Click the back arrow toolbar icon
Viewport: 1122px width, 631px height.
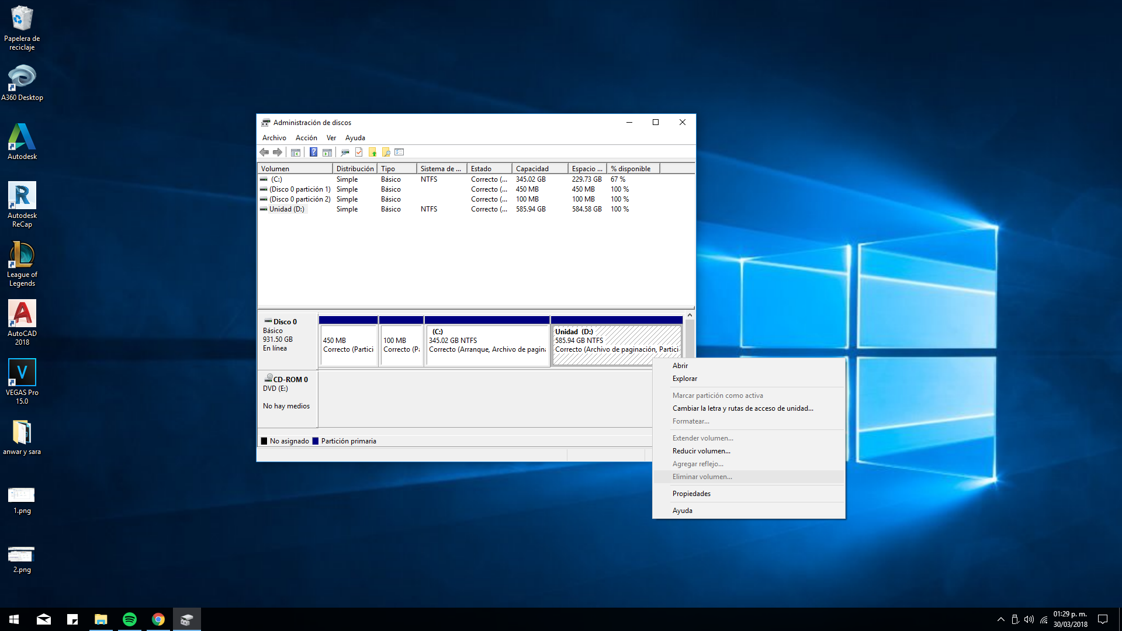coord(264,152)
